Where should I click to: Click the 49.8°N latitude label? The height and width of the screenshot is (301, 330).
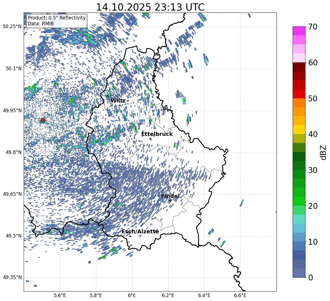(x=14, y=152)
